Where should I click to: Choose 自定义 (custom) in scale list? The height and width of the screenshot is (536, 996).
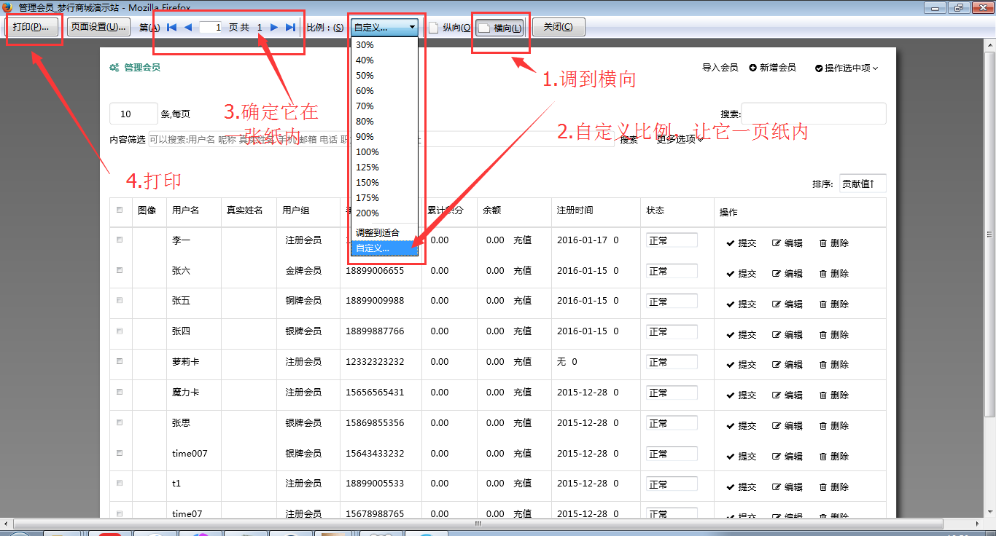[x=384, y=248]
